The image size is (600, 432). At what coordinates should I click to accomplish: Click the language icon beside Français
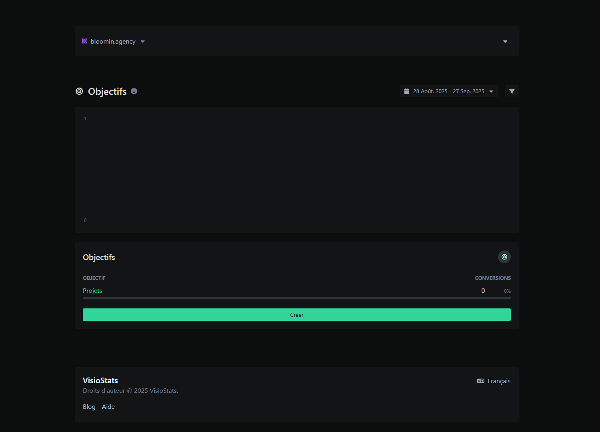pos(480,381)
